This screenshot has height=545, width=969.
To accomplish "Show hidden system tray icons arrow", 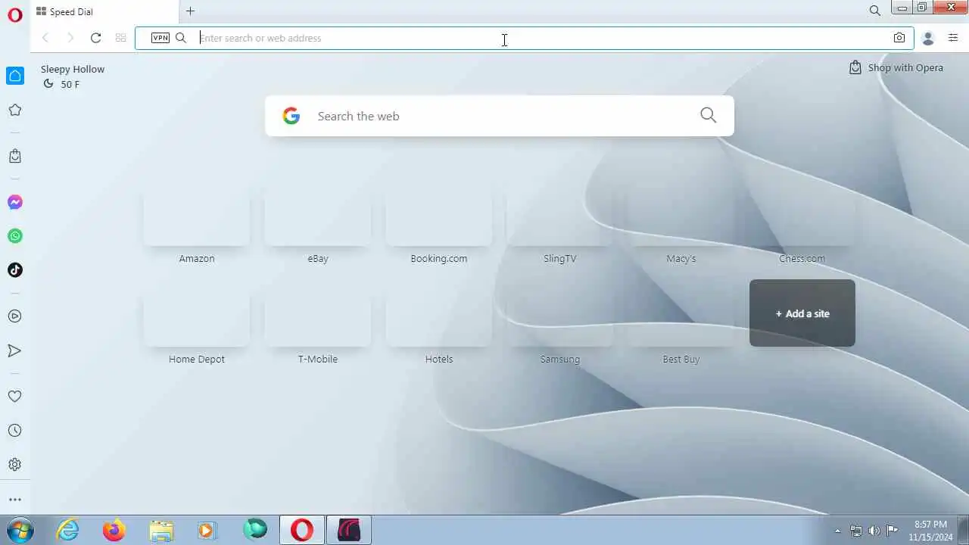I will (837, 531).
